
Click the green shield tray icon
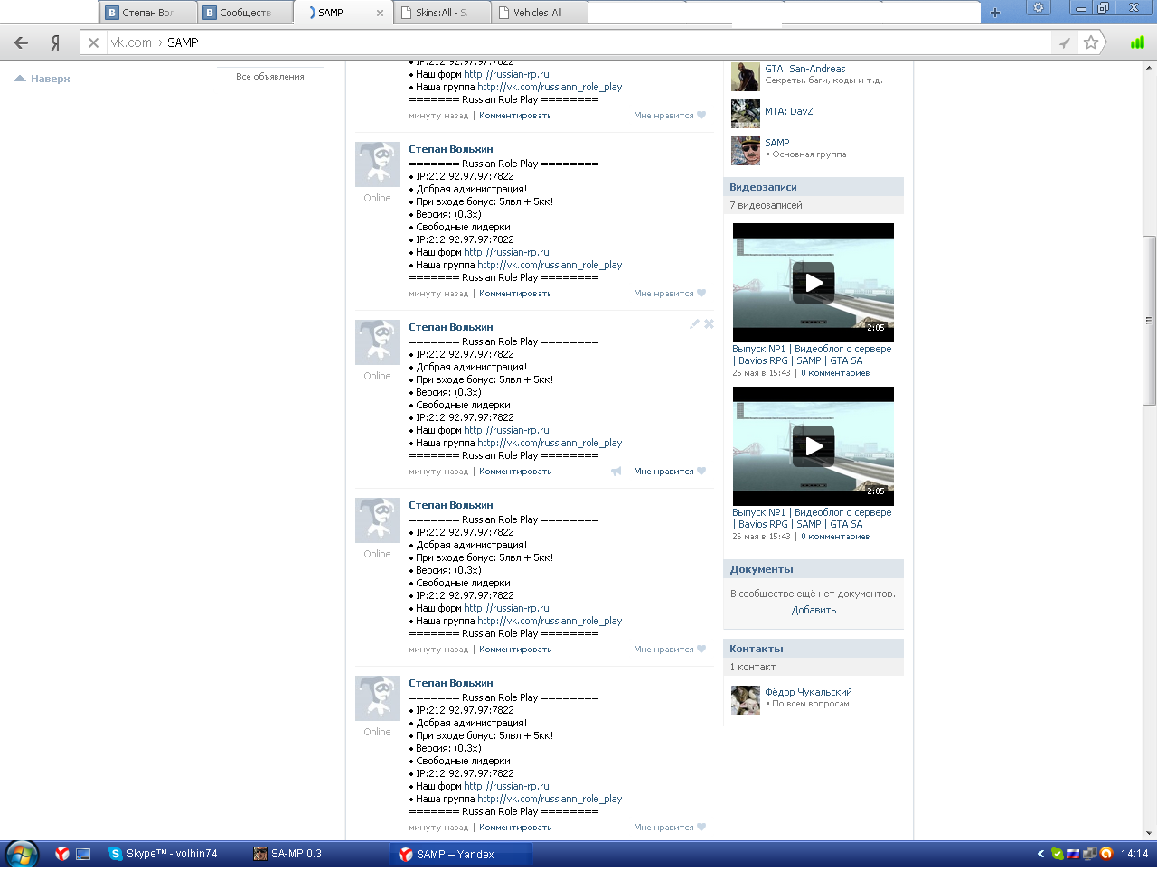[1057, 854]
